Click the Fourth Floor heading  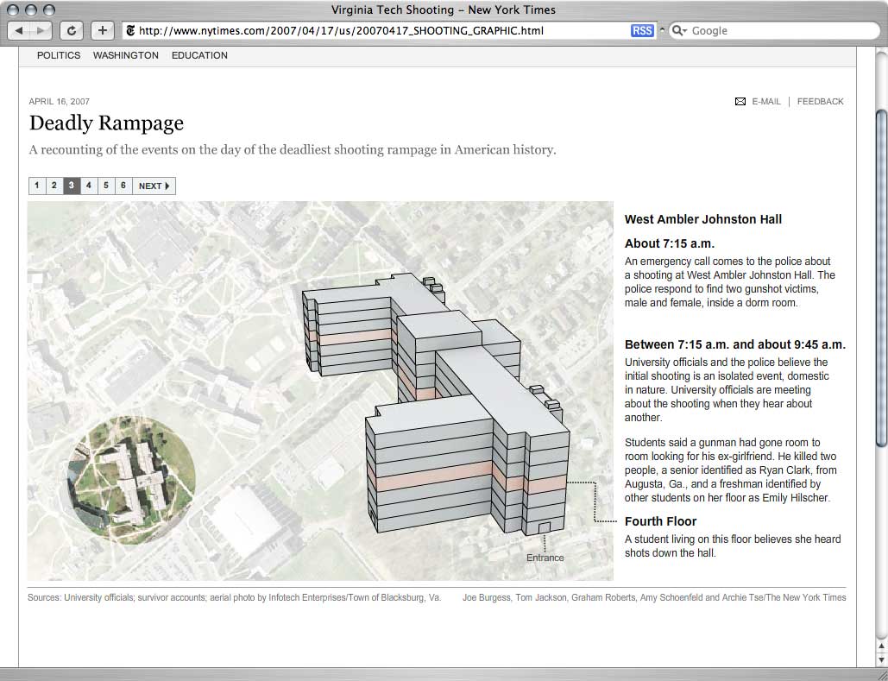pyautogui.click(x=660, y=522)
